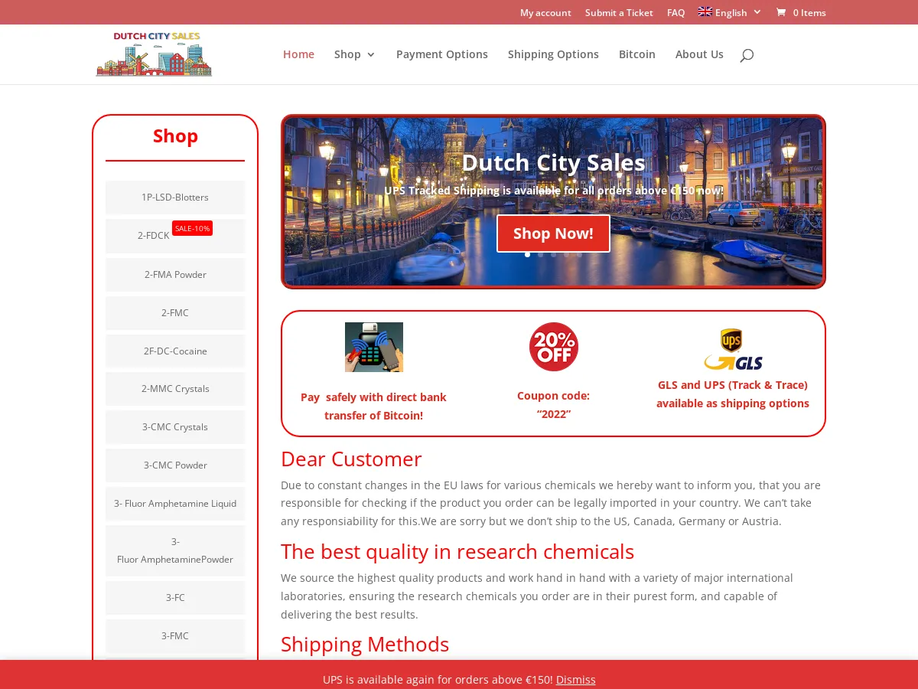
Task: Click the search magnifier icon
Action: [747, 54]
